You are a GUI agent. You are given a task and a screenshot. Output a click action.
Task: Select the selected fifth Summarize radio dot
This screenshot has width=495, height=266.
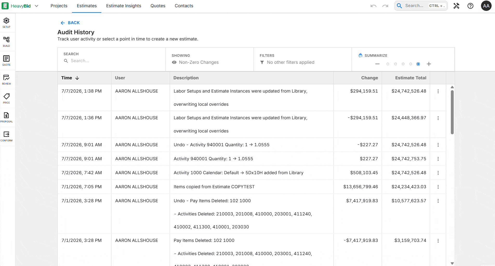418,64
